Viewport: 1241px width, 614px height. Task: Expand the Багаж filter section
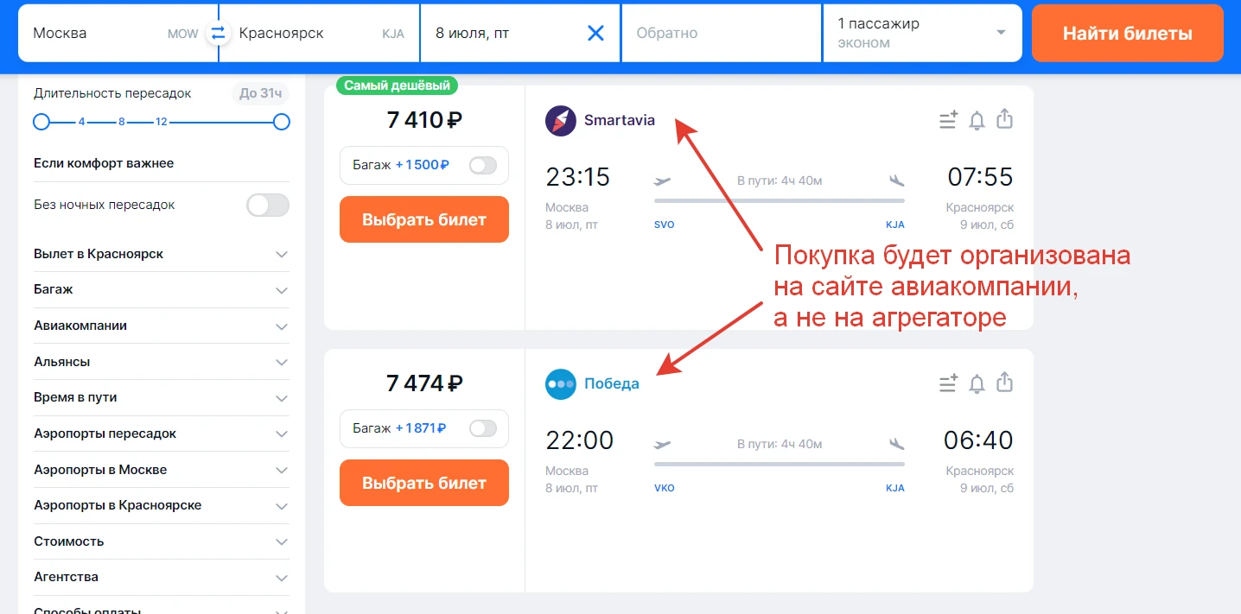(x=281, y=290)
